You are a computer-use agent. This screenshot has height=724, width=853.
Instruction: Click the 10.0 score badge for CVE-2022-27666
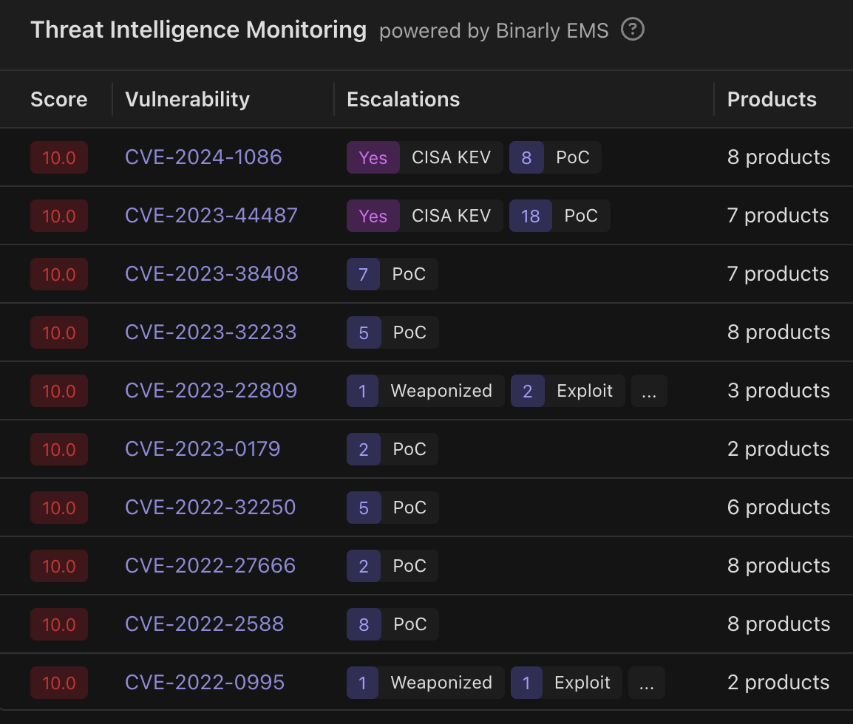[59, 566]
